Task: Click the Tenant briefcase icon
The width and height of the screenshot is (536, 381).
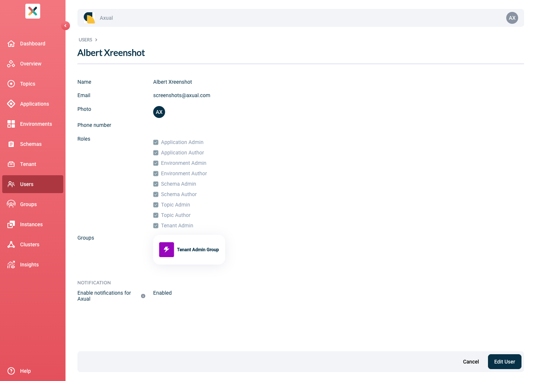Action: tap(11, 164)
